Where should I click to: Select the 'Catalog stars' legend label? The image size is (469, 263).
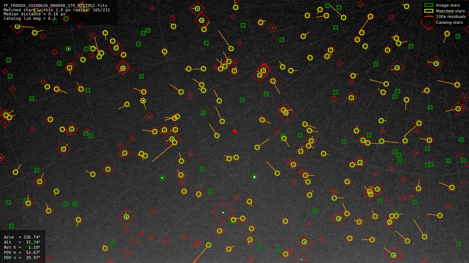click(x=449, y=22)
